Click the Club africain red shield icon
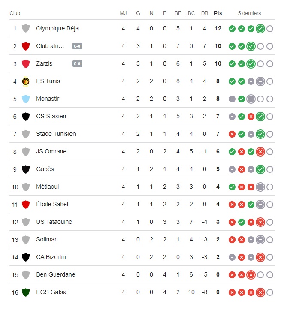The height and width of the screenshot is (310, 287). 26,46
